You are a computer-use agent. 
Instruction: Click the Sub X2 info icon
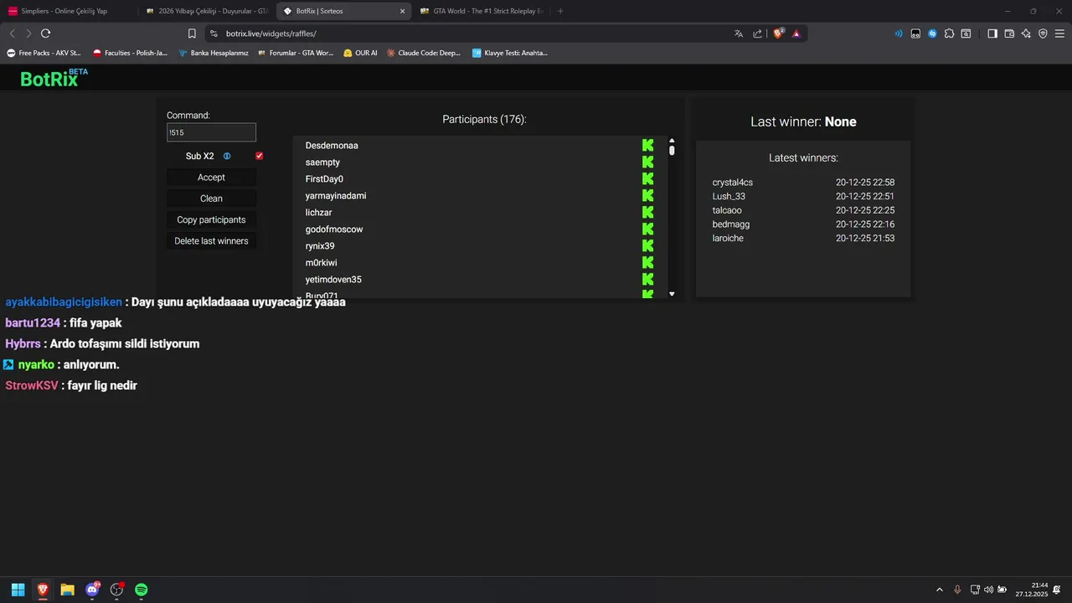[x=227, y=156]
